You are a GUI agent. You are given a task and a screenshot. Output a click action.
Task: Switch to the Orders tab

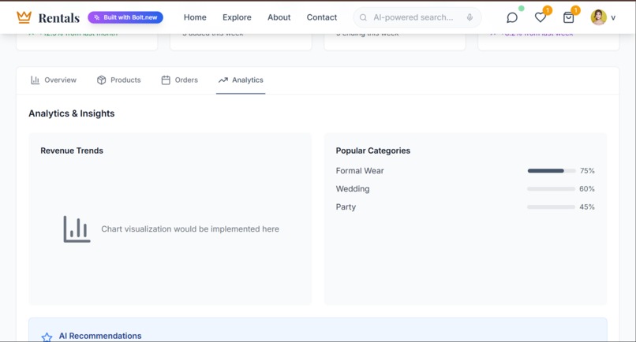click(180, 80)
